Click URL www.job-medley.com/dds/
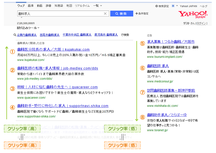The image size is (216, 153). click(x=35, y=79)
